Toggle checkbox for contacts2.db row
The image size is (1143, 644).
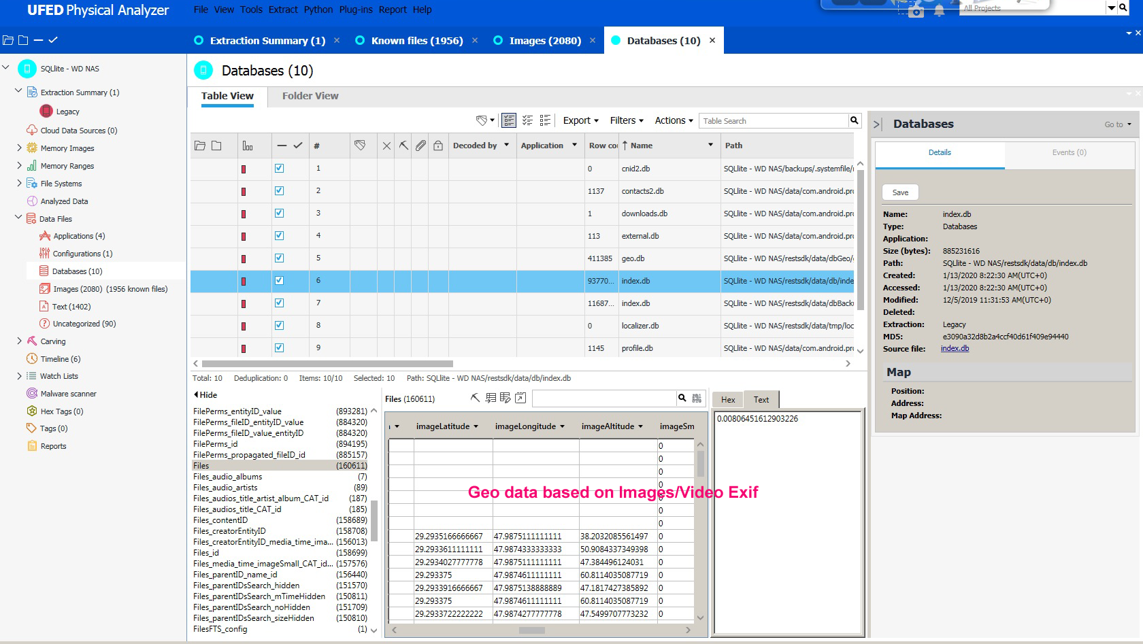(279, 190)
